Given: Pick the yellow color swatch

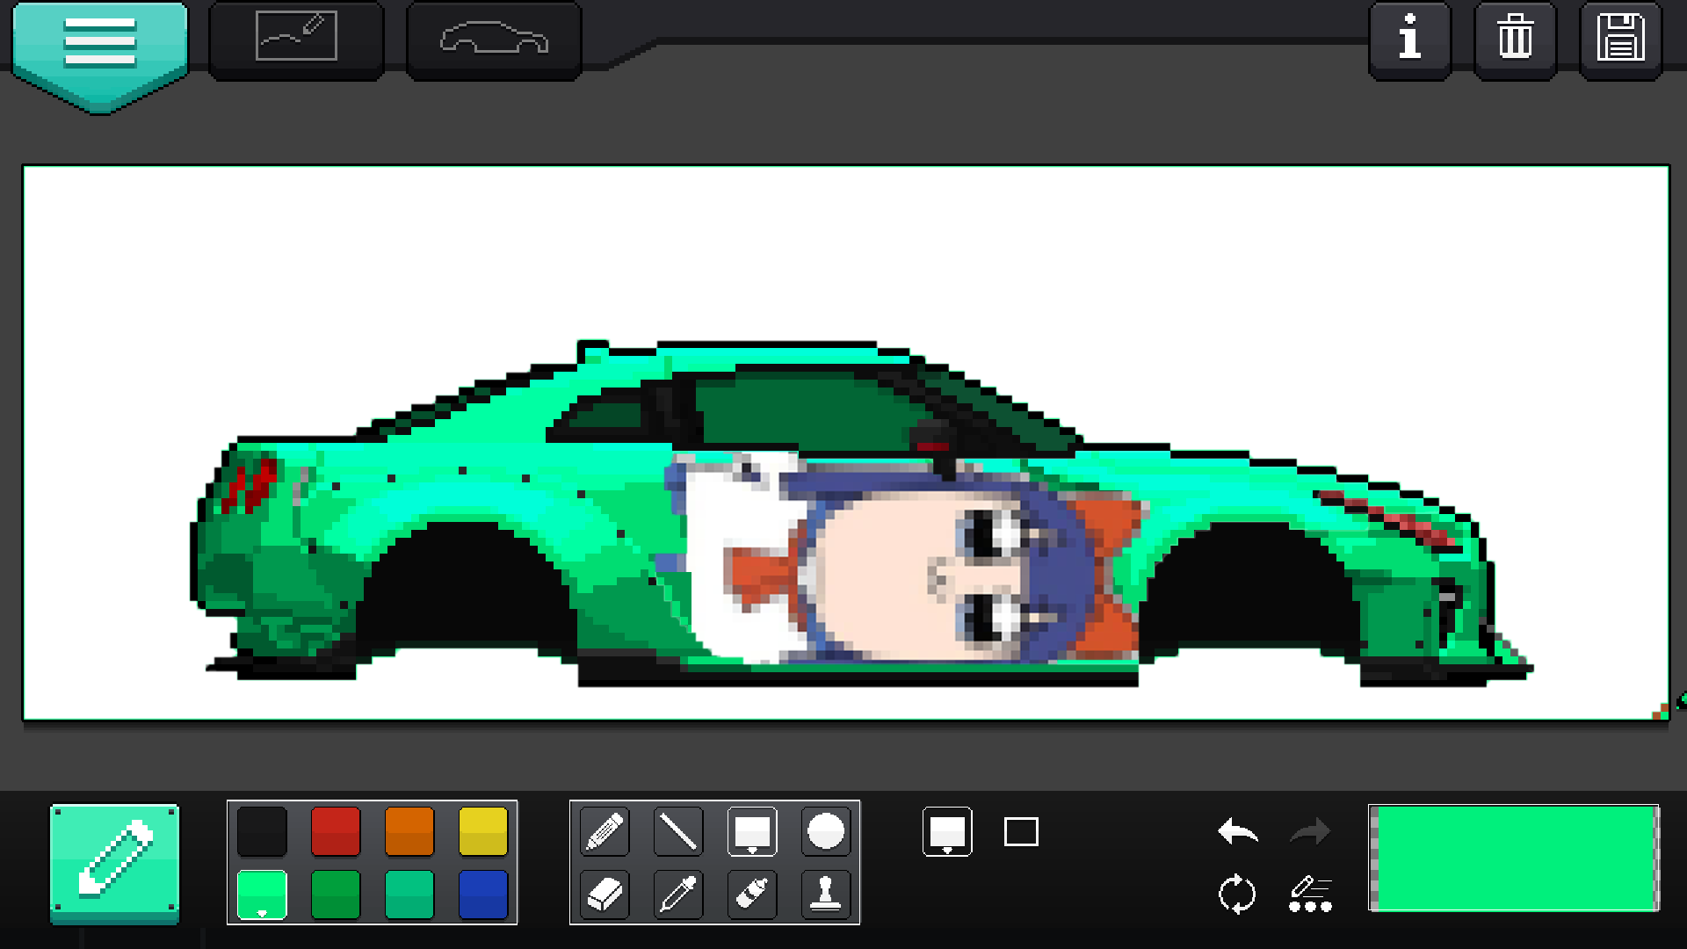Looking at the screenshot, I should (483, 830).
